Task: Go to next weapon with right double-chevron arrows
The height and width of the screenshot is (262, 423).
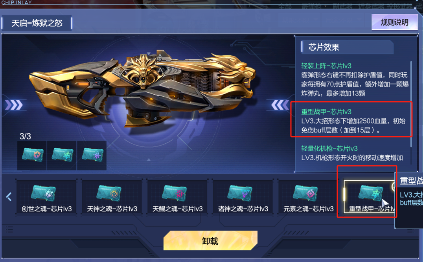Action: tap(14, 105)
